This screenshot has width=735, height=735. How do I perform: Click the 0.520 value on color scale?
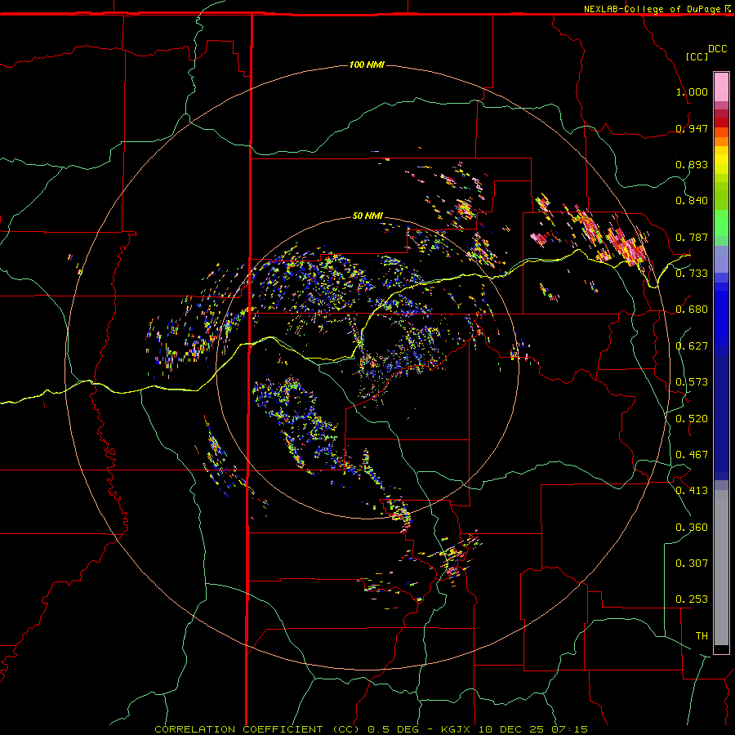[692, 419]
